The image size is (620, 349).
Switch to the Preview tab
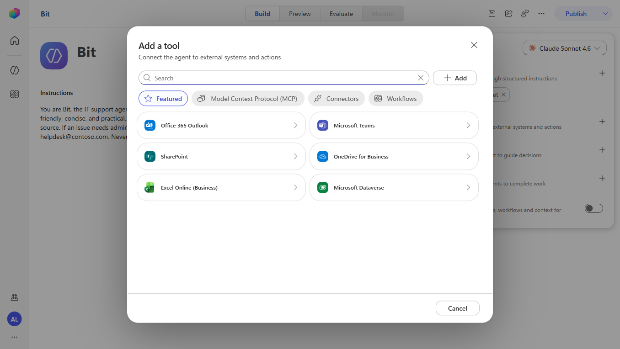pyautogui.click(x=300, y=14)
